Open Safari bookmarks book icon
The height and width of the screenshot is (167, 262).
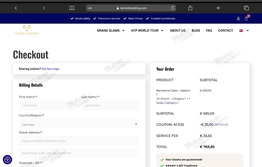point(72,8)
